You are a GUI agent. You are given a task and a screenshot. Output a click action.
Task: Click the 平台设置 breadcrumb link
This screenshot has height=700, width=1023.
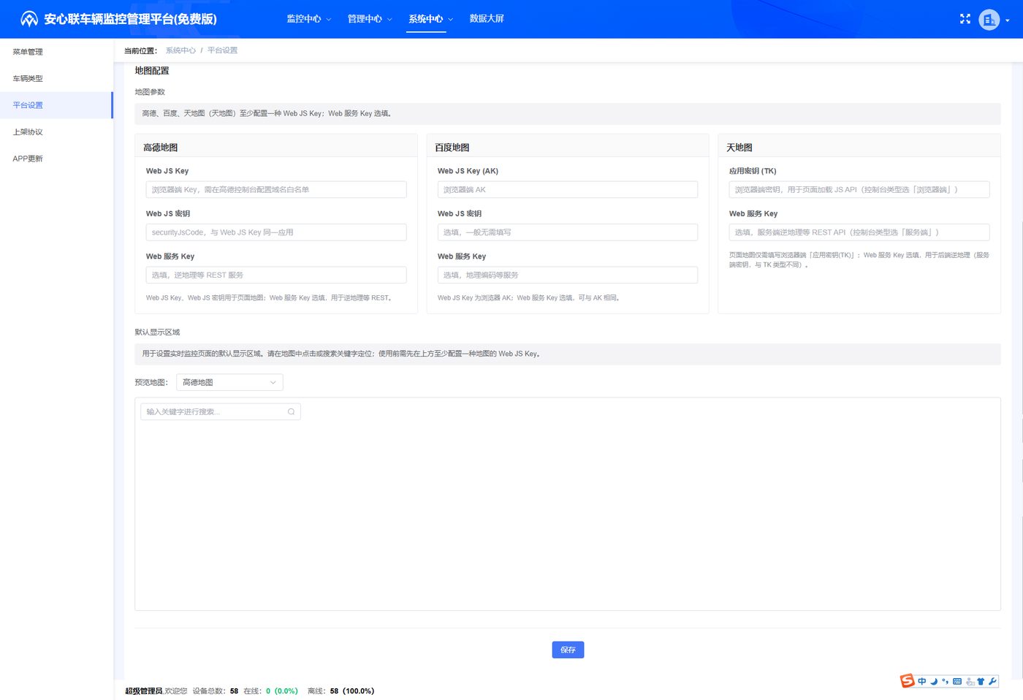[x=222, y=50]
